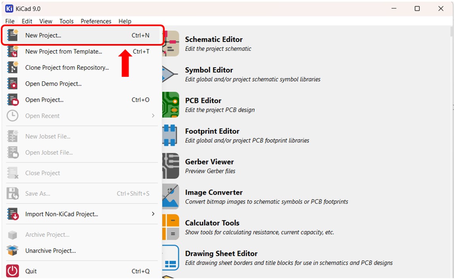Viewport: 455px width, 279px height.
Task: Launch Schematic Editor via its icon
Action: [x=171, y=44]
